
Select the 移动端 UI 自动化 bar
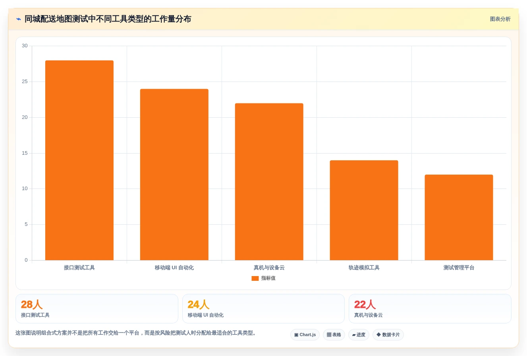point(174,175)
